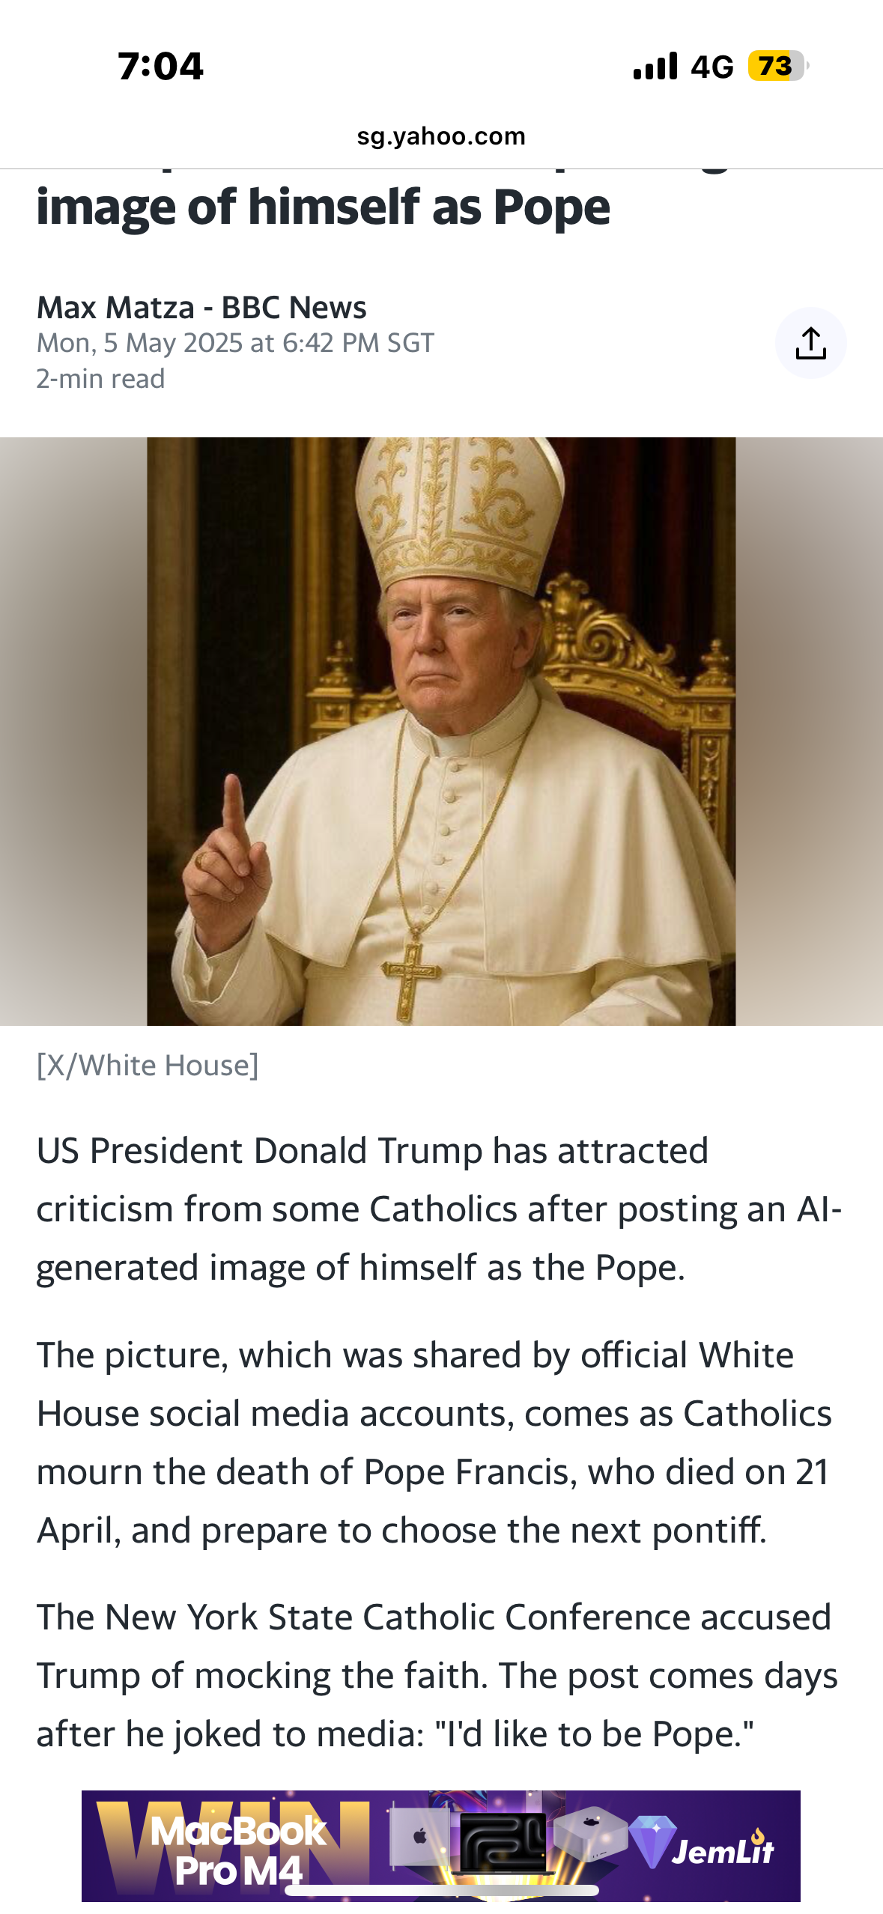Open the AI-generated Pope article image
Image resolution: width=883 pixels, height=1914 pixels.
click(x=441, y=732)
